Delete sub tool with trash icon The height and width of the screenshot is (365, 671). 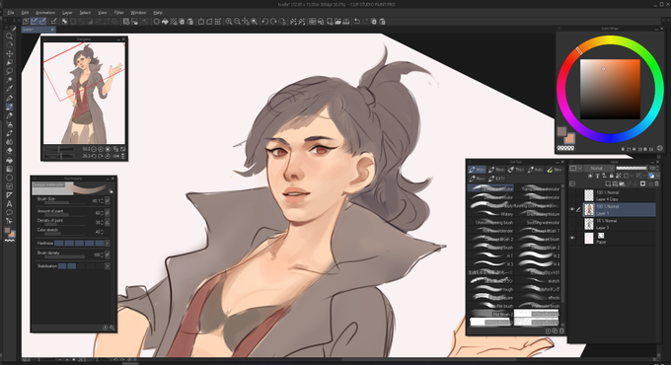[x=561, y=330]
